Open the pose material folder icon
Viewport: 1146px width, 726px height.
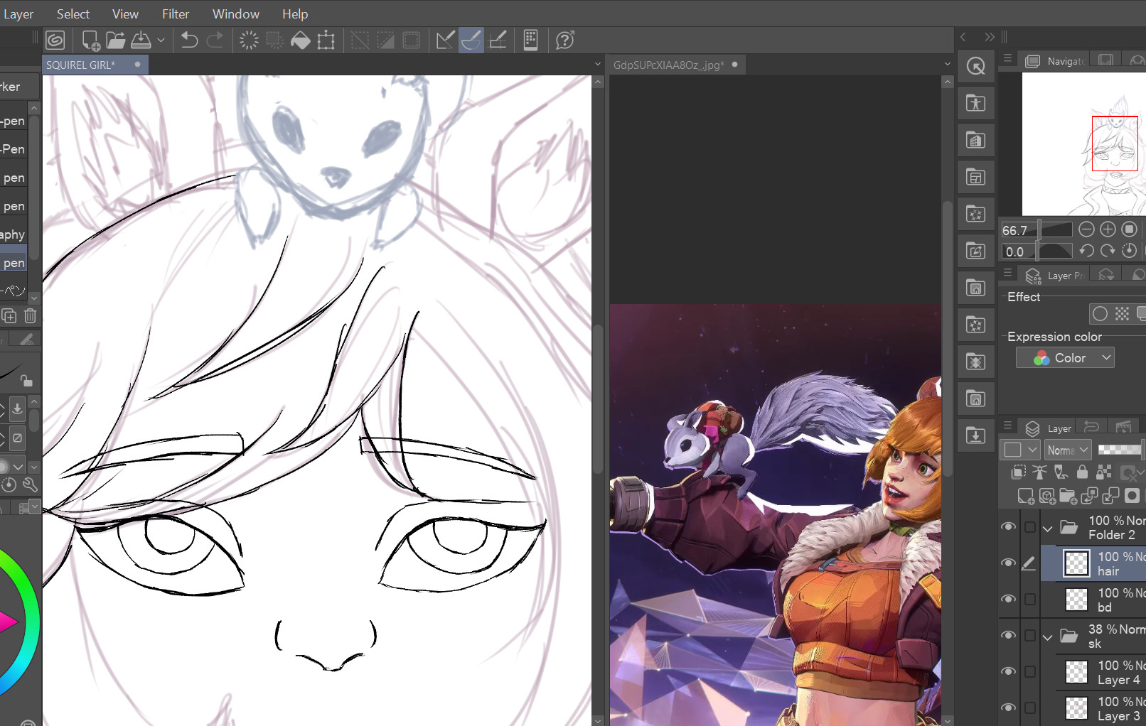tap(975, 103)
